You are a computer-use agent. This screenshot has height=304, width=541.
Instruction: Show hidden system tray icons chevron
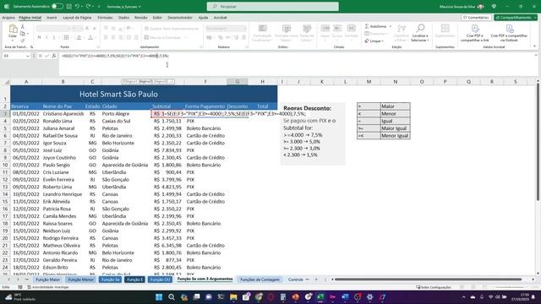point(463,297)
